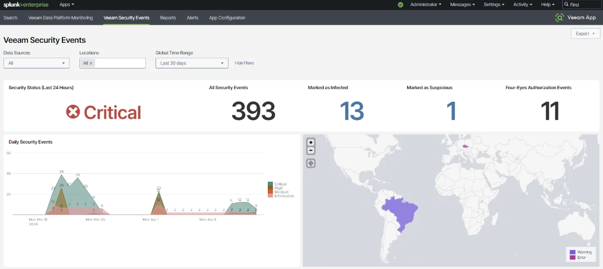Click the Veeam Security Events page heading
Image resolution: width=603 pixels, height=269 pixels.
(45, 40)
